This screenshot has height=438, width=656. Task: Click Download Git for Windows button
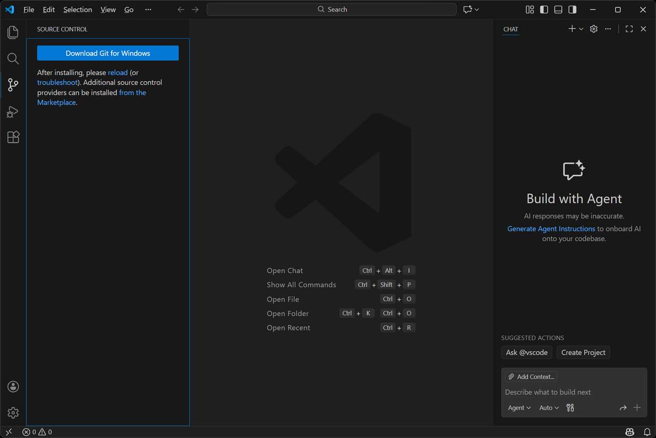108,53
